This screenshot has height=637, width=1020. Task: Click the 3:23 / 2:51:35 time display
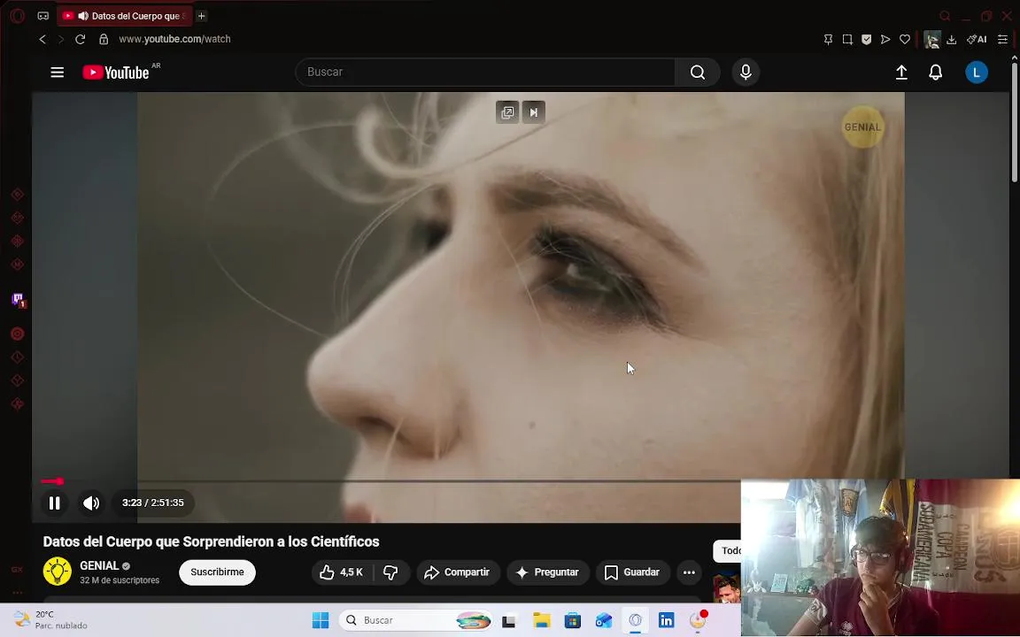click(x=153, y=503)
